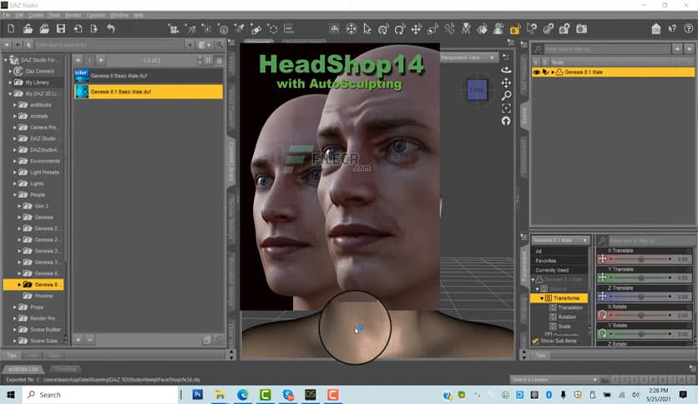Screen dimensions: 698x404
Task: Click the reset view control in viewport
Action: pyautogui.click(x=506, y=121)
